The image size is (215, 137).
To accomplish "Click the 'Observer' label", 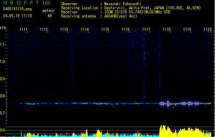I will point(69,4).
